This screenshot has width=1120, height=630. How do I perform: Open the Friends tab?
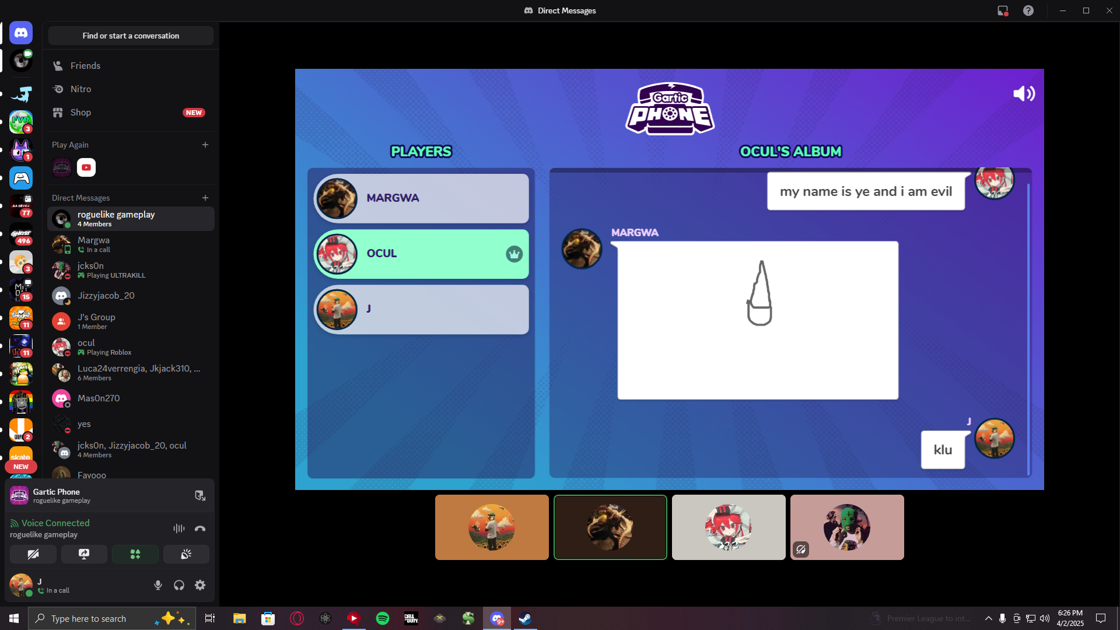[85, 66]
